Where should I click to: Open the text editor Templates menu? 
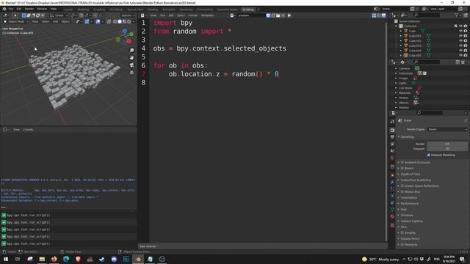click(207, 15)
